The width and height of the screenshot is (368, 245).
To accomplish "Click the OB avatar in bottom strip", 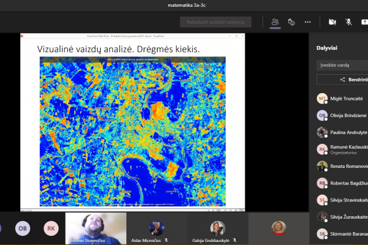I will coord(23,228).
